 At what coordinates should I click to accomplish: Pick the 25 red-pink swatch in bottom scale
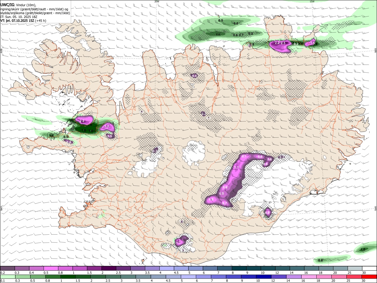tap(354, 277)
